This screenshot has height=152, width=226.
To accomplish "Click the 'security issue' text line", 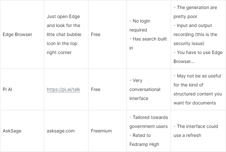I will click(x=189, y=43).
